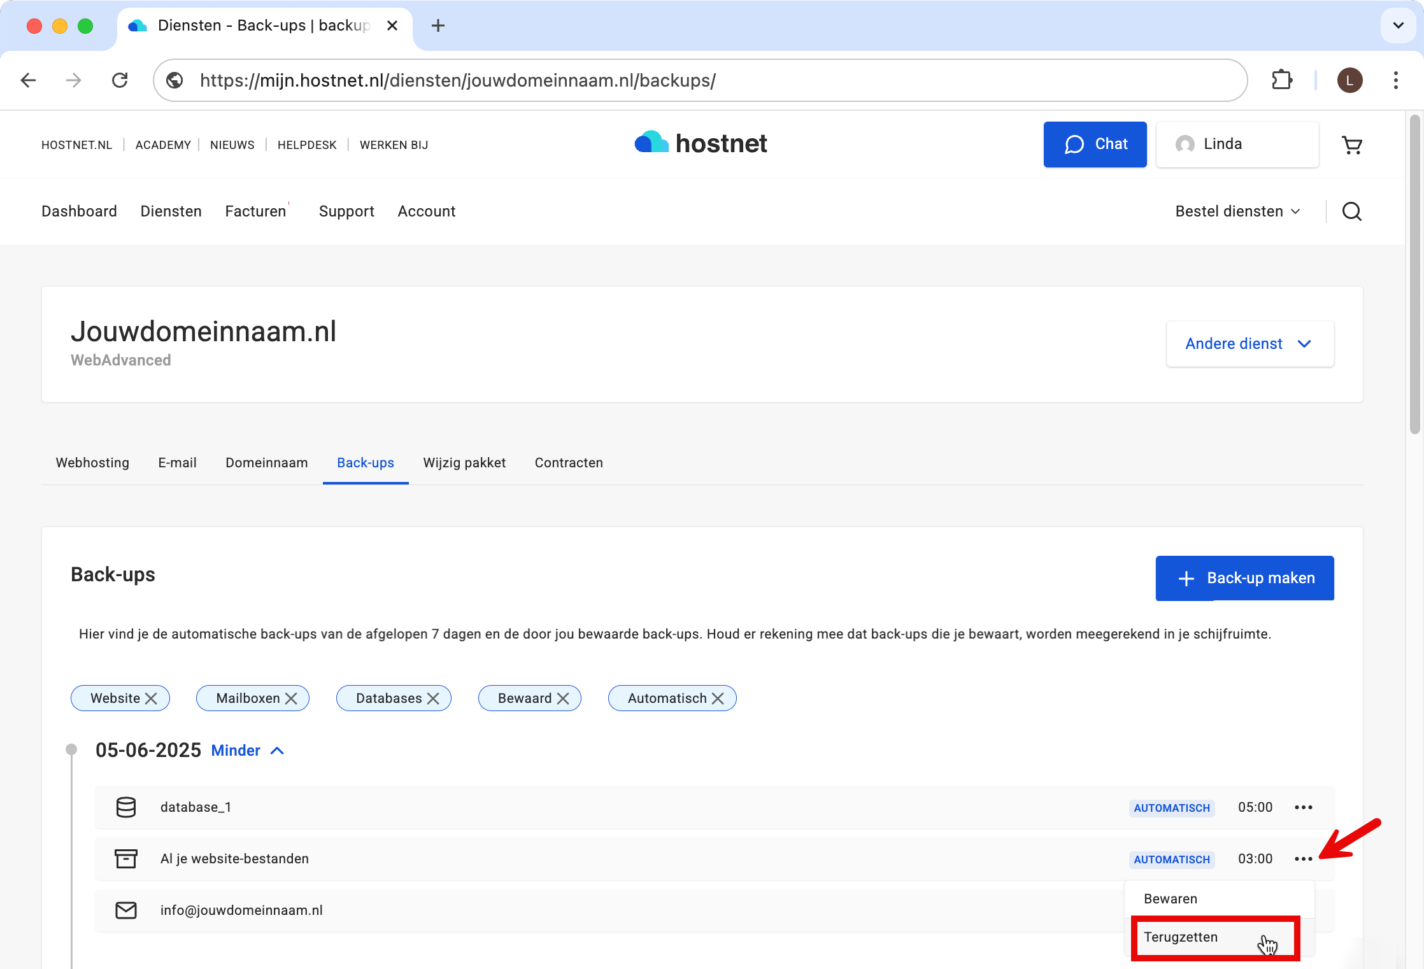Click the browser address bar URL
This screenshot has width=1424, height=969.
pos(457,80)
